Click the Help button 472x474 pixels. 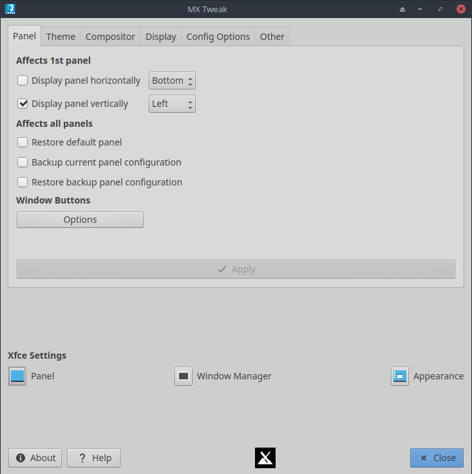click(93, 458)
